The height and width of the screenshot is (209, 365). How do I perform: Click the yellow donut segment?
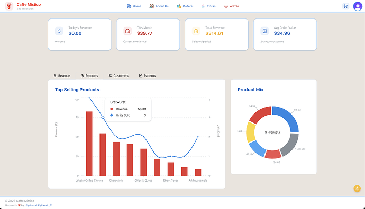[x=250, y=132]
